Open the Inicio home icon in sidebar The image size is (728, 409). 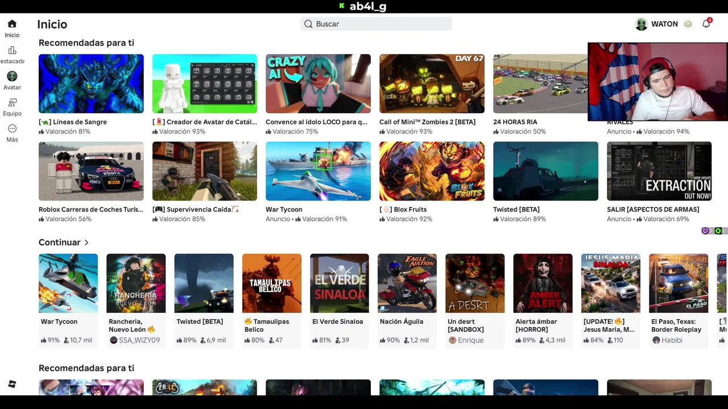tap(12, 24)
